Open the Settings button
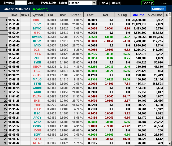172x146 pixels. tap(158, 9)
